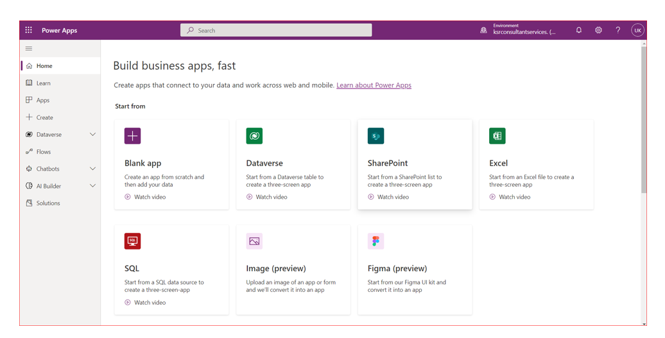Expand the Dataverse sidebar section chevron

click(x=92, y=134)
